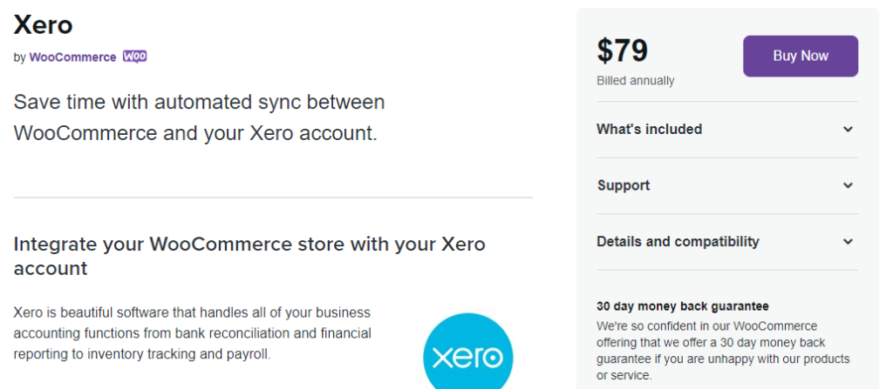Click the blue Xero logo image
The width and height of the screenshot is (893, 389).
467,354
